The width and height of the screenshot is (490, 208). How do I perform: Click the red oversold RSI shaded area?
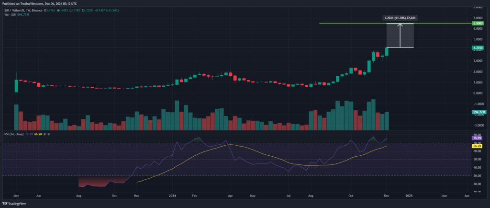pos(96,181)
